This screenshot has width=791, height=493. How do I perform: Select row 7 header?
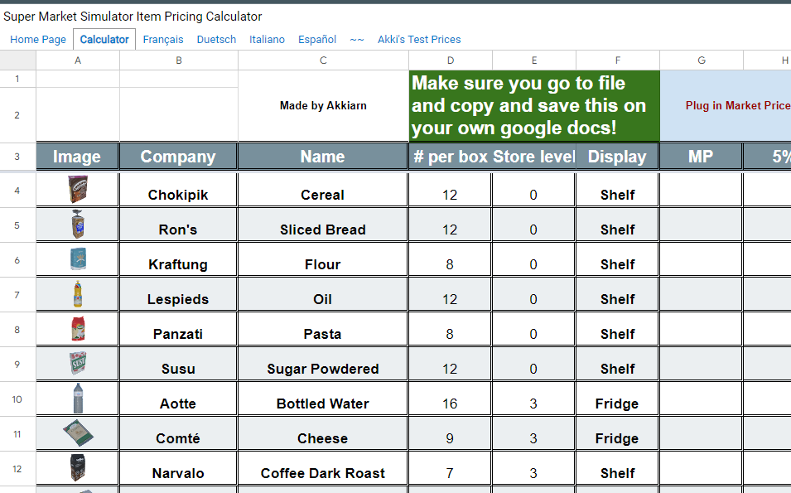point(17,295)
